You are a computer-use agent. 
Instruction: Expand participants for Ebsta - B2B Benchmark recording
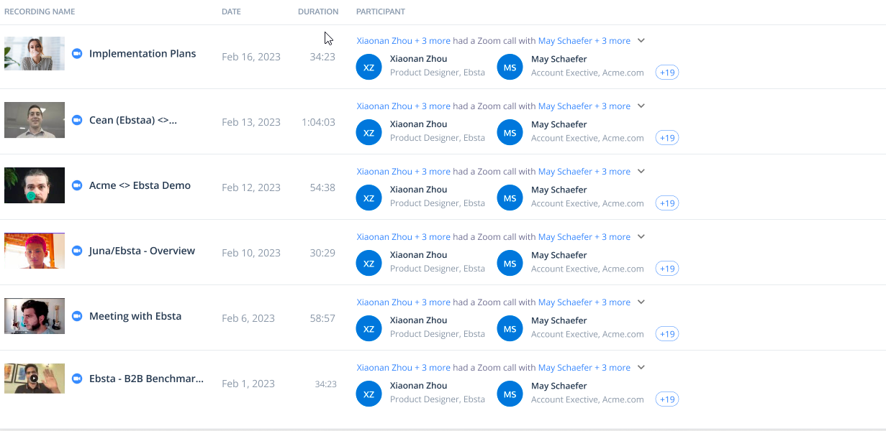pos(641,368)
